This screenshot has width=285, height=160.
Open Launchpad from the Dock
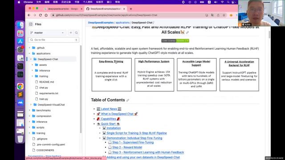20,33
